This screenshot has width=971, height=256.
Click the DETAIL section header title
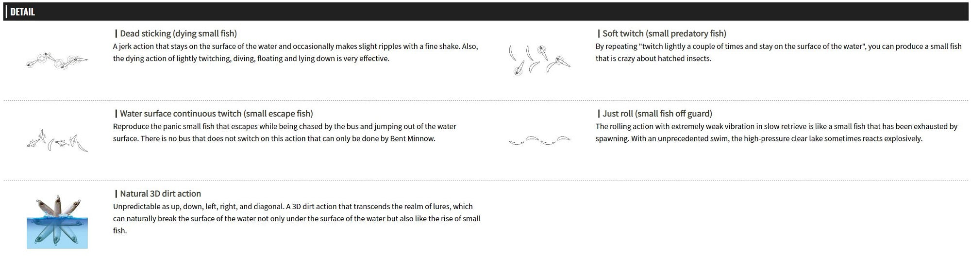click(22, 12)
